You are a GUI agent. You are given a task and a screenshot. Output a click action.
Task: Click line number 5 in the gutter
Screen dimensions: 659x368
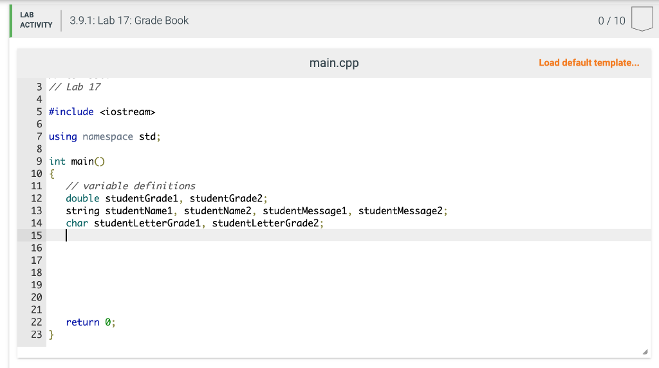(39, 112)
